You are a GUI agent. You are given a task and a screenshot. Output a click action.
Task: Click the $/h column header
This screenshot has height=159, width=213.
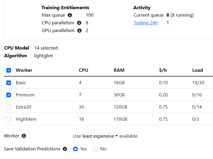pyautogui.click(x=163, y=70)
